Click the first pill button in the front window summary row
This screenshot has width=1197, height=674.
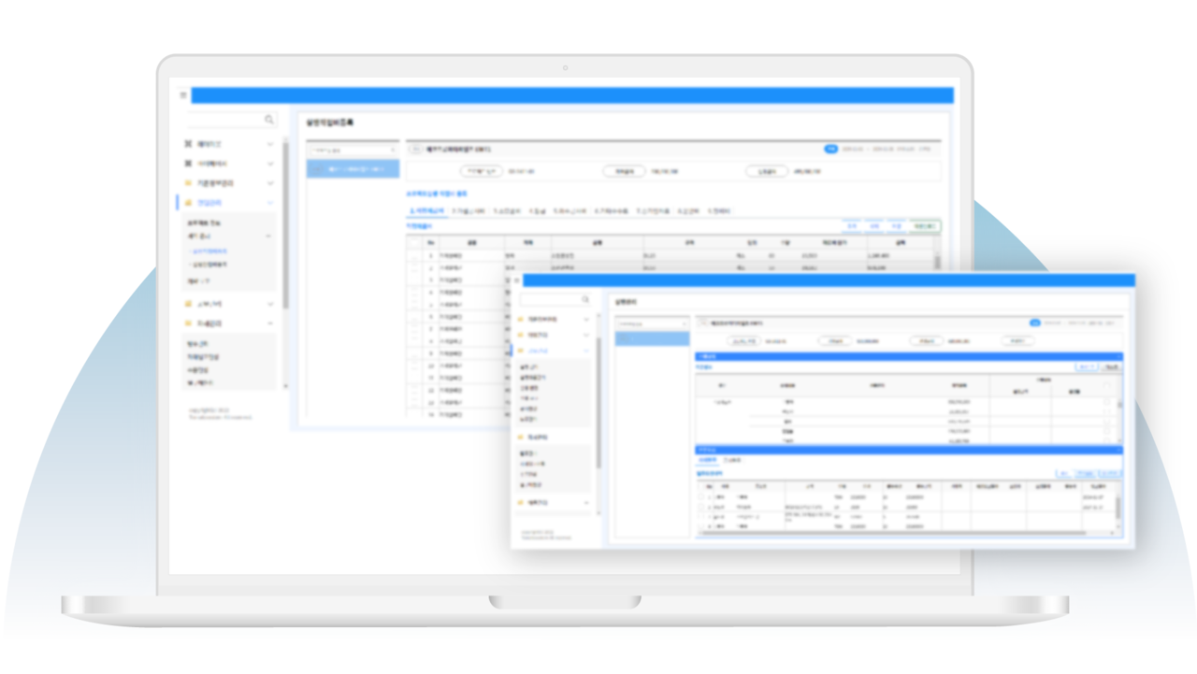pos(743,341)
